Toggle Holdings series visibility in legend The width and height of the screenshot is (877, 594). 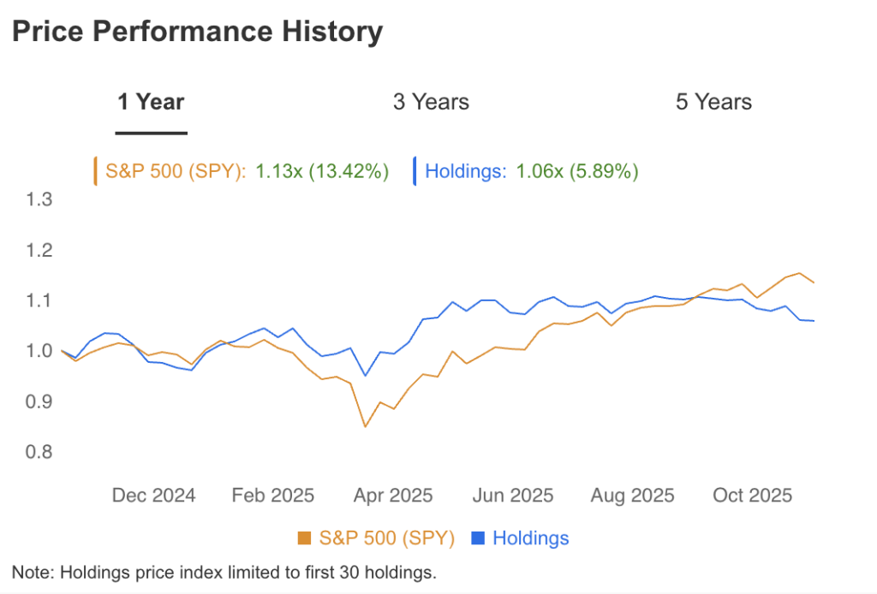530,538
